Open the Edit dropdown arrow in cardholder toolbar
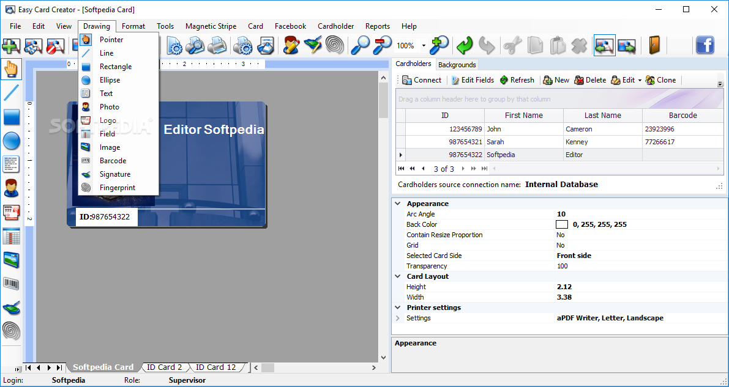729x387 pixels. [x=640, y=80]
